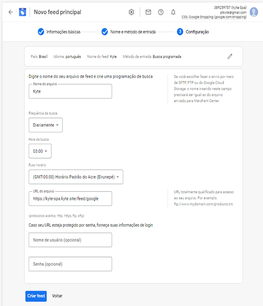Open the 03:00 fetch time dropdown

pyautogui.click(x=40, y=151)
